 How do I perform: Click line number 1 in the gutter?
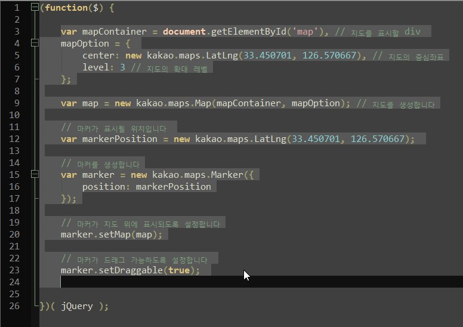pos(17,8)
